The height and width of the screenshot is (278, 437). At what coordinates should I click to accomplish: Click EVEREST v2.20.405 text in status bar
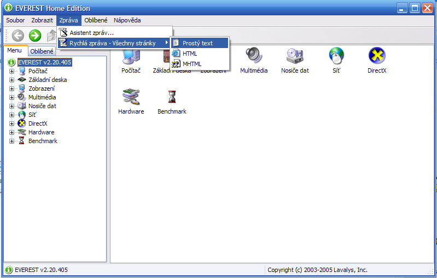point(41,270)
